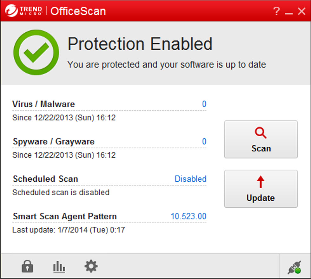Select the Virus / Malware label
This screenshot has width=311, height=279.
[x=43, y=104]
